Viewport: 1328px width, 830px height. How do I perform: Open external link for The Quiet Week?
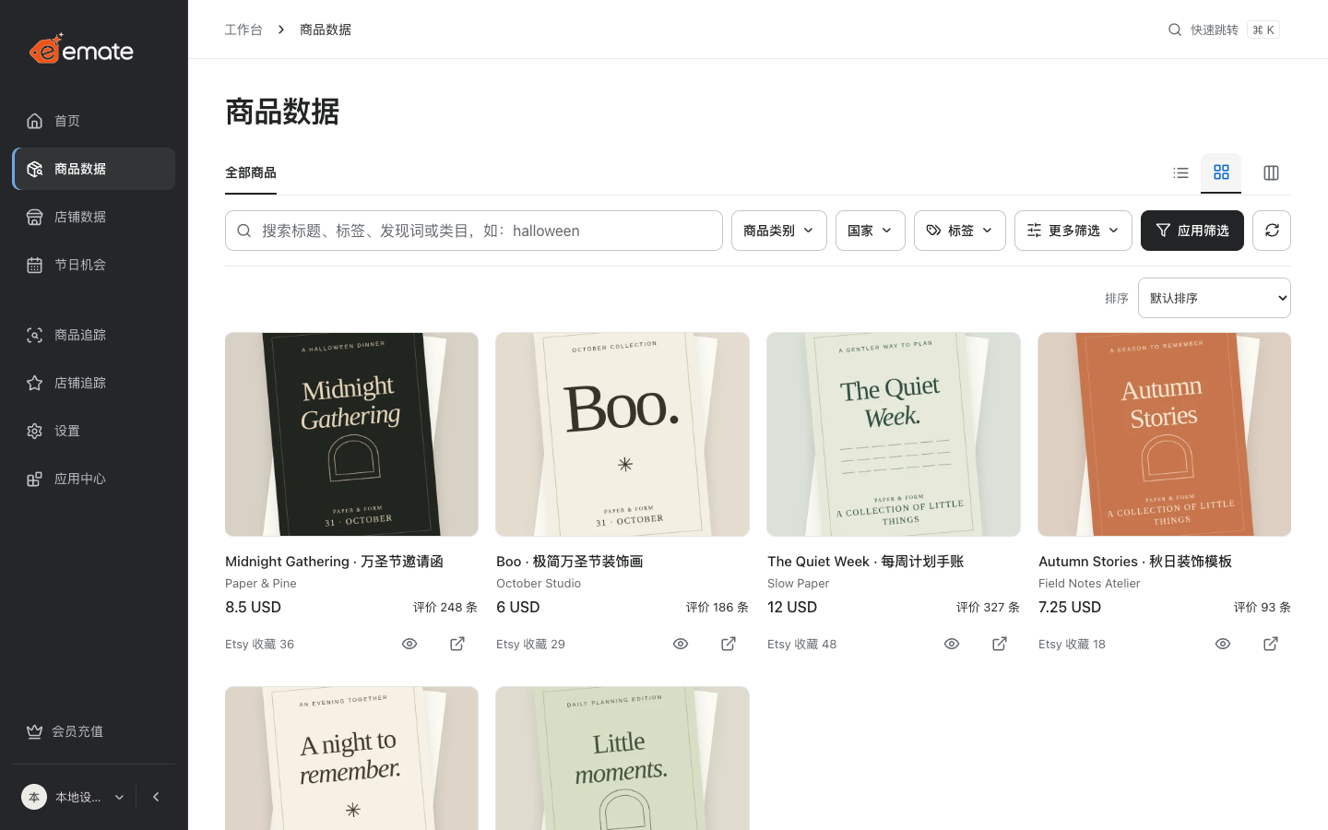[1000, 644]
